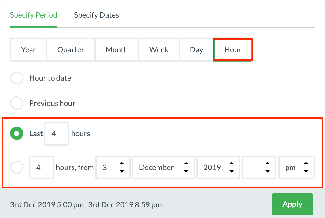Select the Week period option
The height and width of the screenshot is (218, 325).
[159, 49]
